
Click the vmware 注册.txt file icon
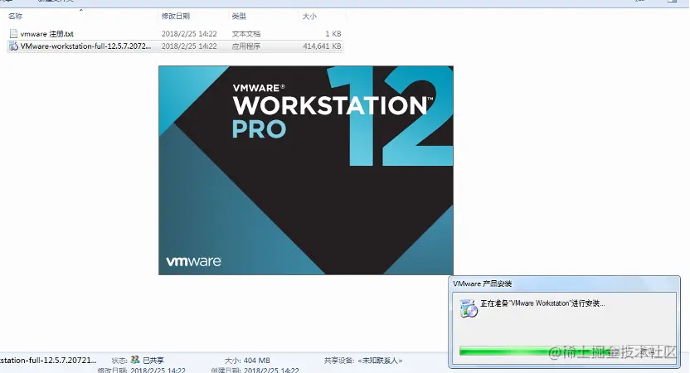pyautogui.click(x=13, y=33)
